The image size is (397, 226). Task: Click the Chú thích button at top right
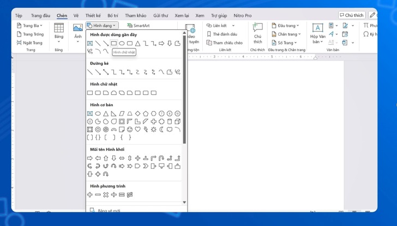[x=351, y=15]
